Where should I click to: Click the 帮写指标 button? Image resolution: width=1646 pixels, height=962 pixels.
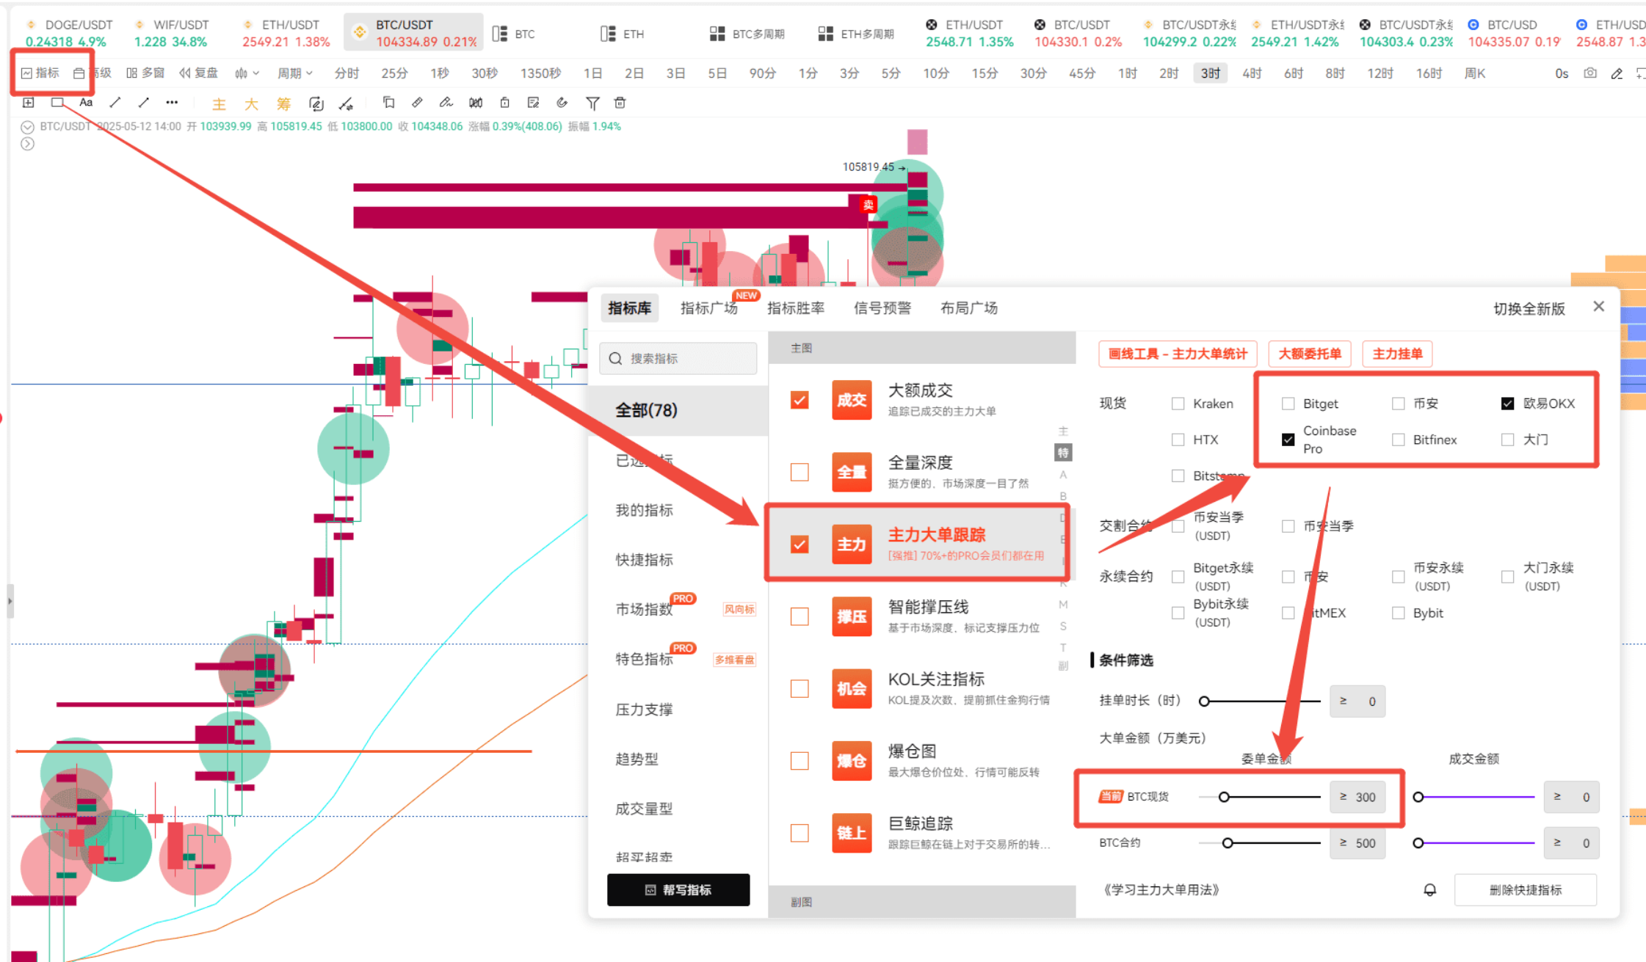tap(678, 890)
